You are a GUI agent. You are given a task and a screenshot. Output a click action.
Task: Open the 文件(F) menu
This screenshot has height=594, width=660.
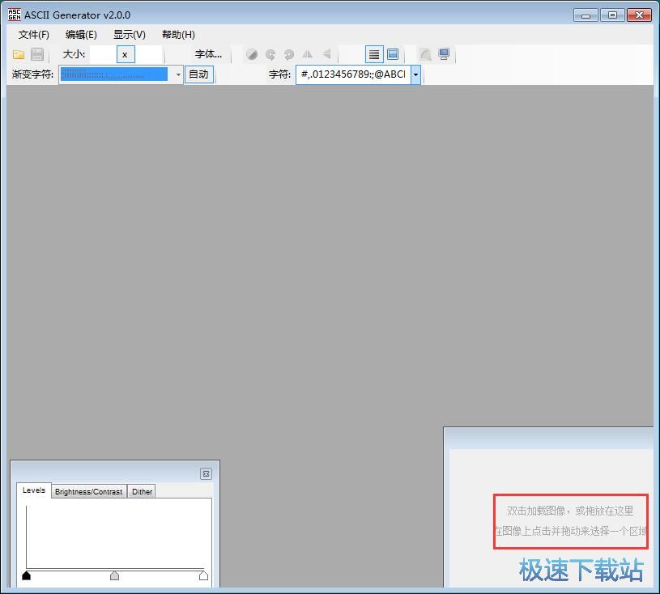pos(34,35)
